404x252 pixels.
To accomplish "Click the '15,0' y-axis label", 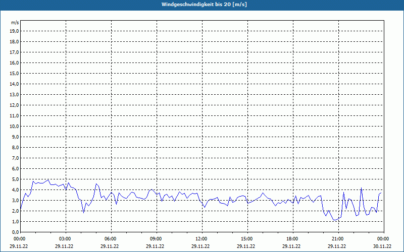I will pyautogui.click(x=14, y=73).
